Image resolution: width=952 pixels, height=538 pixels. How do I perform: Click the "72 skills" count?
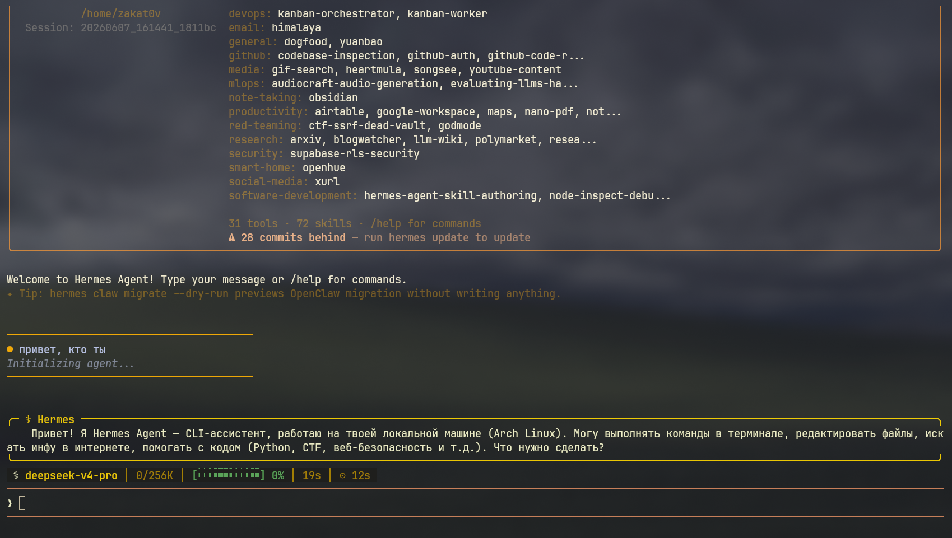324,224
